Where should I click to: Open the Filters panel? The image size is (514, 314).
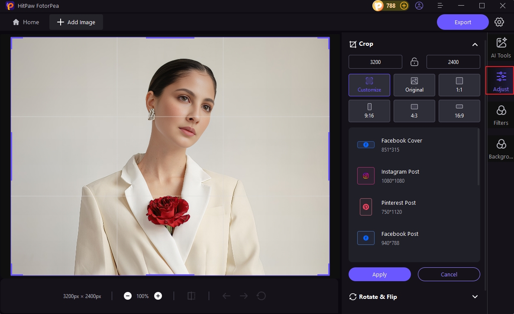[x=501, y=115]
